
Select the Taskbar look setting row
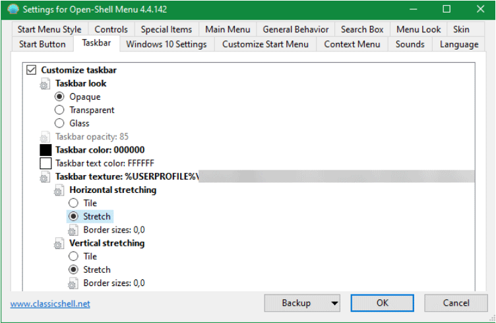click(x=80, y=83)
